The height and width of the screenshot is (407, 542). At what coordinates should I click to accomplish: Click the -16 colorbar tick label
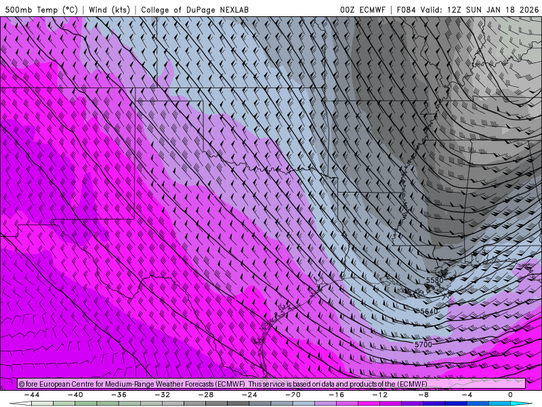(337, 395)
